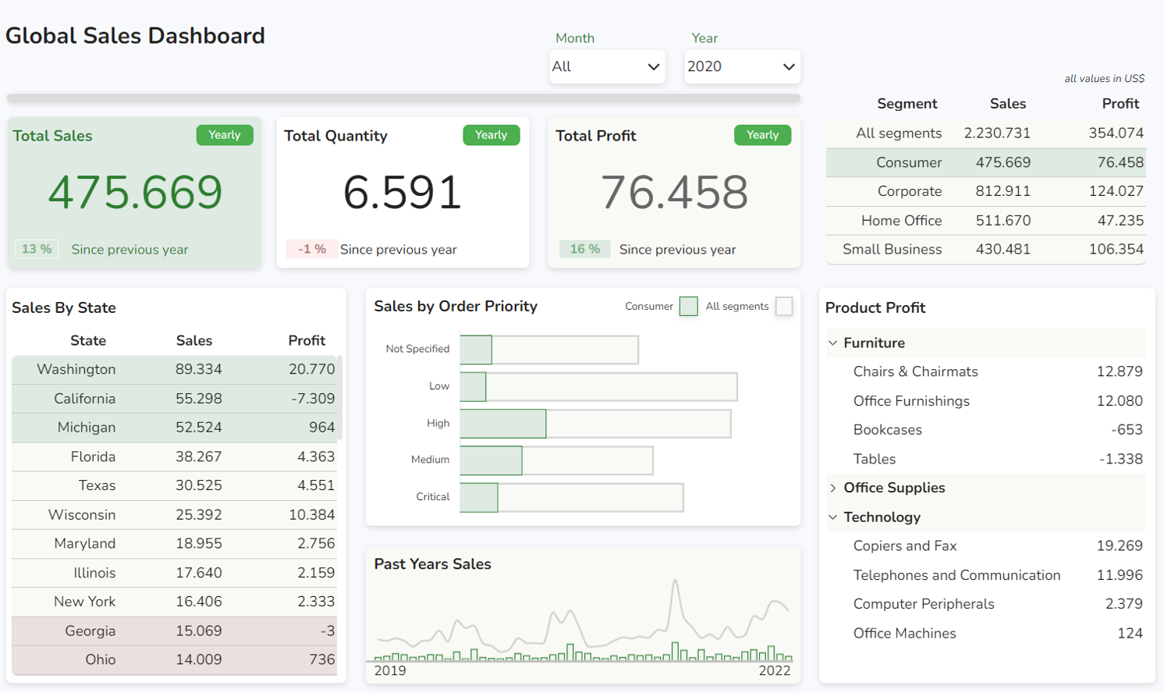Click the Not Specified priority bar
Screen dimensions: 1164x693
(x=549, y=350)
